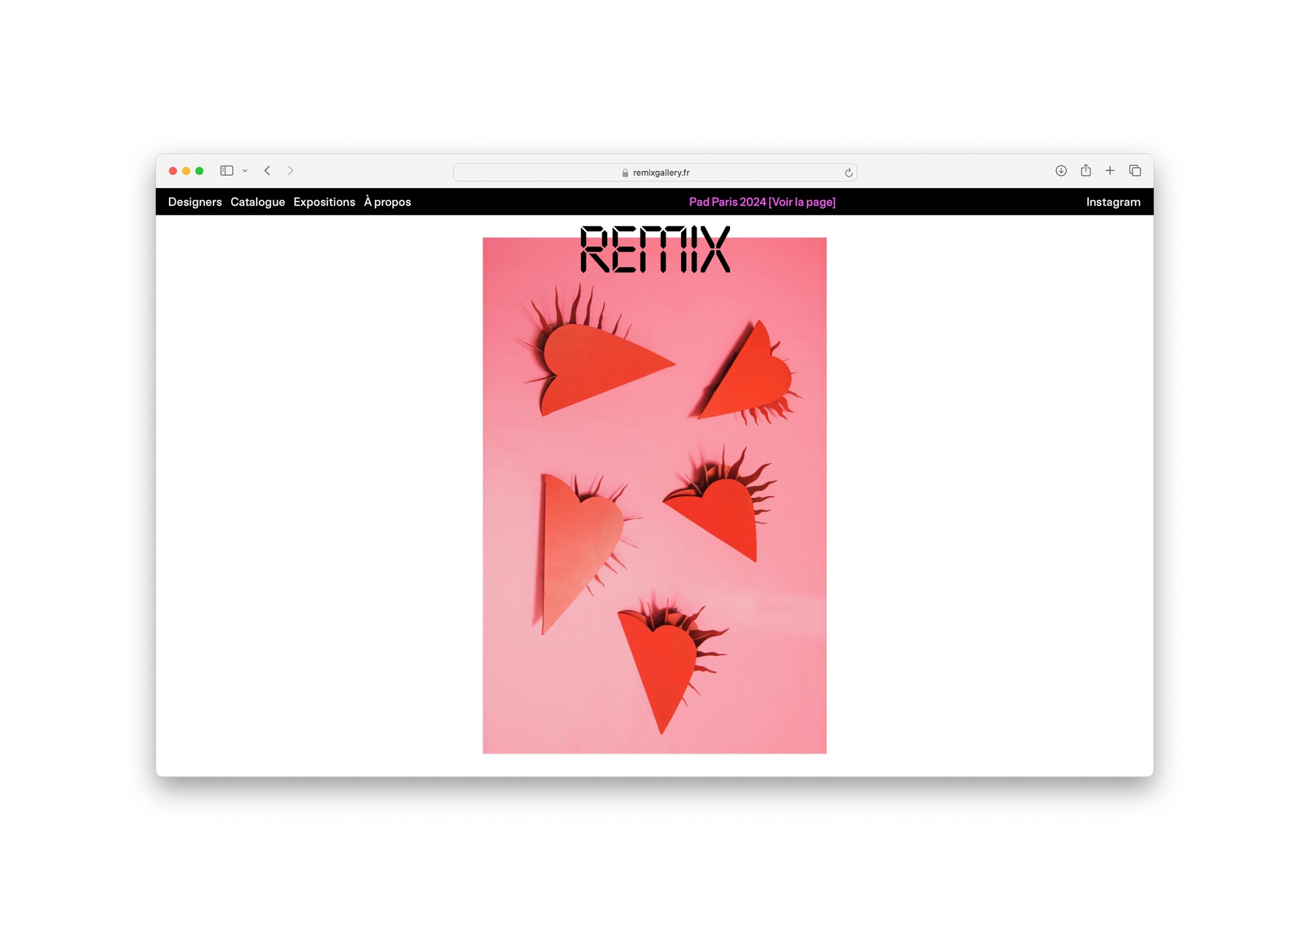Go forward with the forward arrow

pos(291,171)
